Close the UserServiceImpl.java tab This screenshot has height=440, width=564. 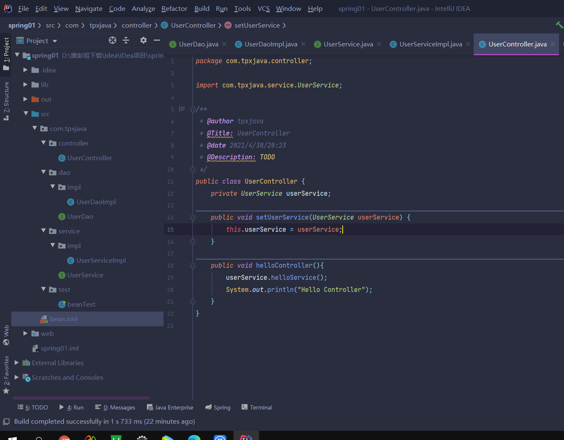pos(468,44)
